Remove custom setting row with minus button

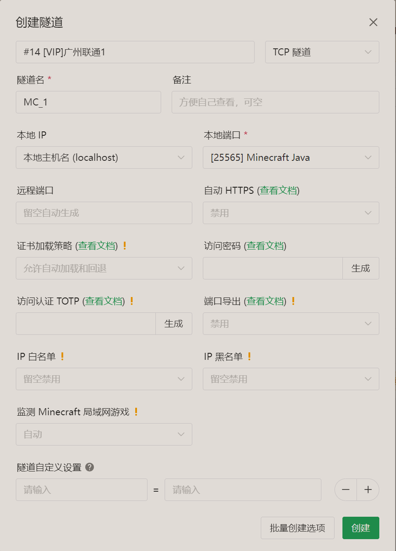[x=346, y=489]
